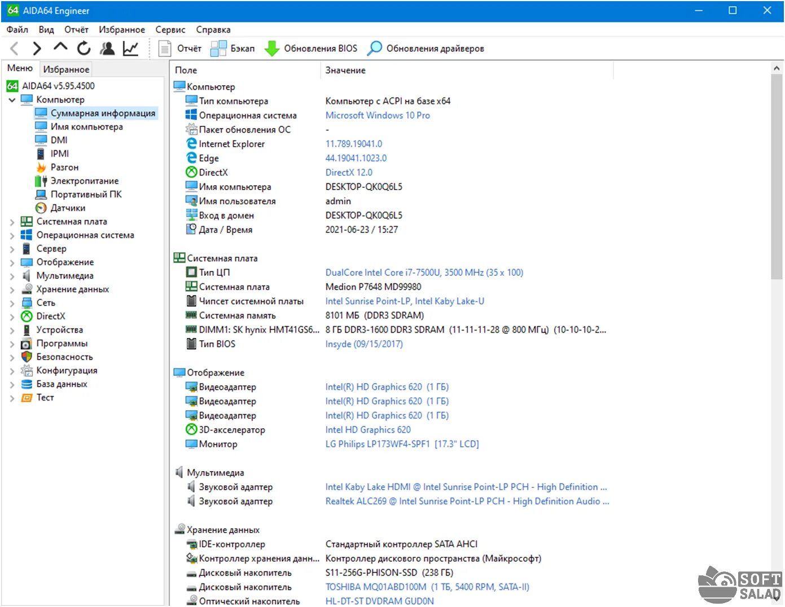
Task: Open the TOSHIBA MQ01ABD100M disk link
Action: 427,587
